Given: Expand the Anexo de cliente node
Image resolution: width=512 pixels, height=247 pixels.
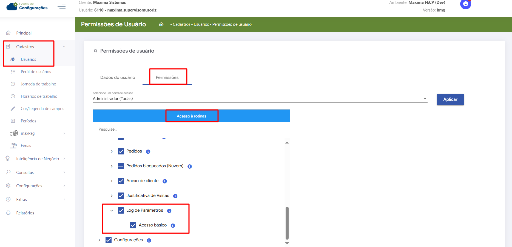Looking at the screenshot, I should (x=112, y=181).
